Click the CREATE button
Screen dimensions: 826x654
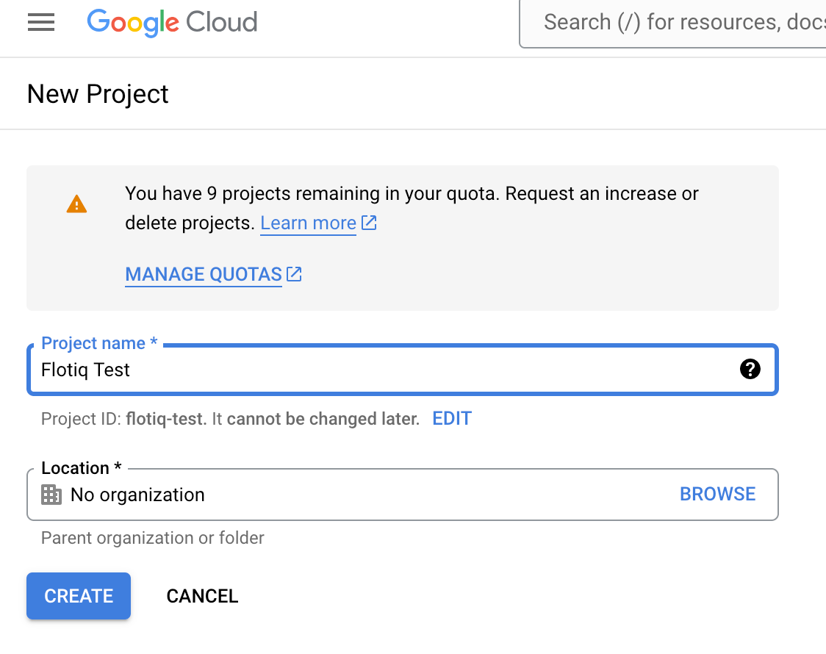[79, 595]
